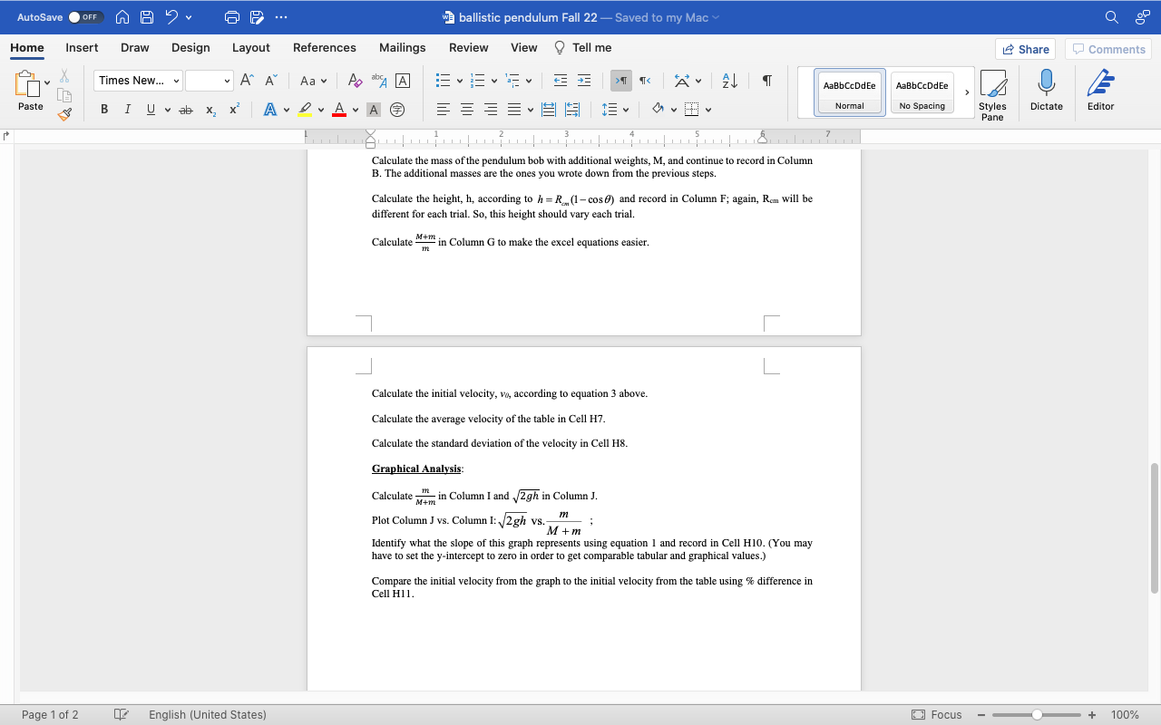Apply text highlight color
1161x725 pixels.
pyautogui.click(x=307, y=109)
